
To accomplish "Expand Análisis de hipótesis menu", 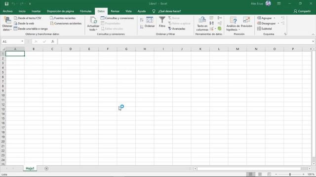I will point(233,24).
